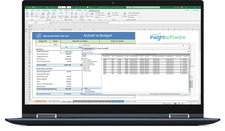Click Export to PDF in Drill Down
Viewport: 225px width, 131px height.
pos(86,68)
